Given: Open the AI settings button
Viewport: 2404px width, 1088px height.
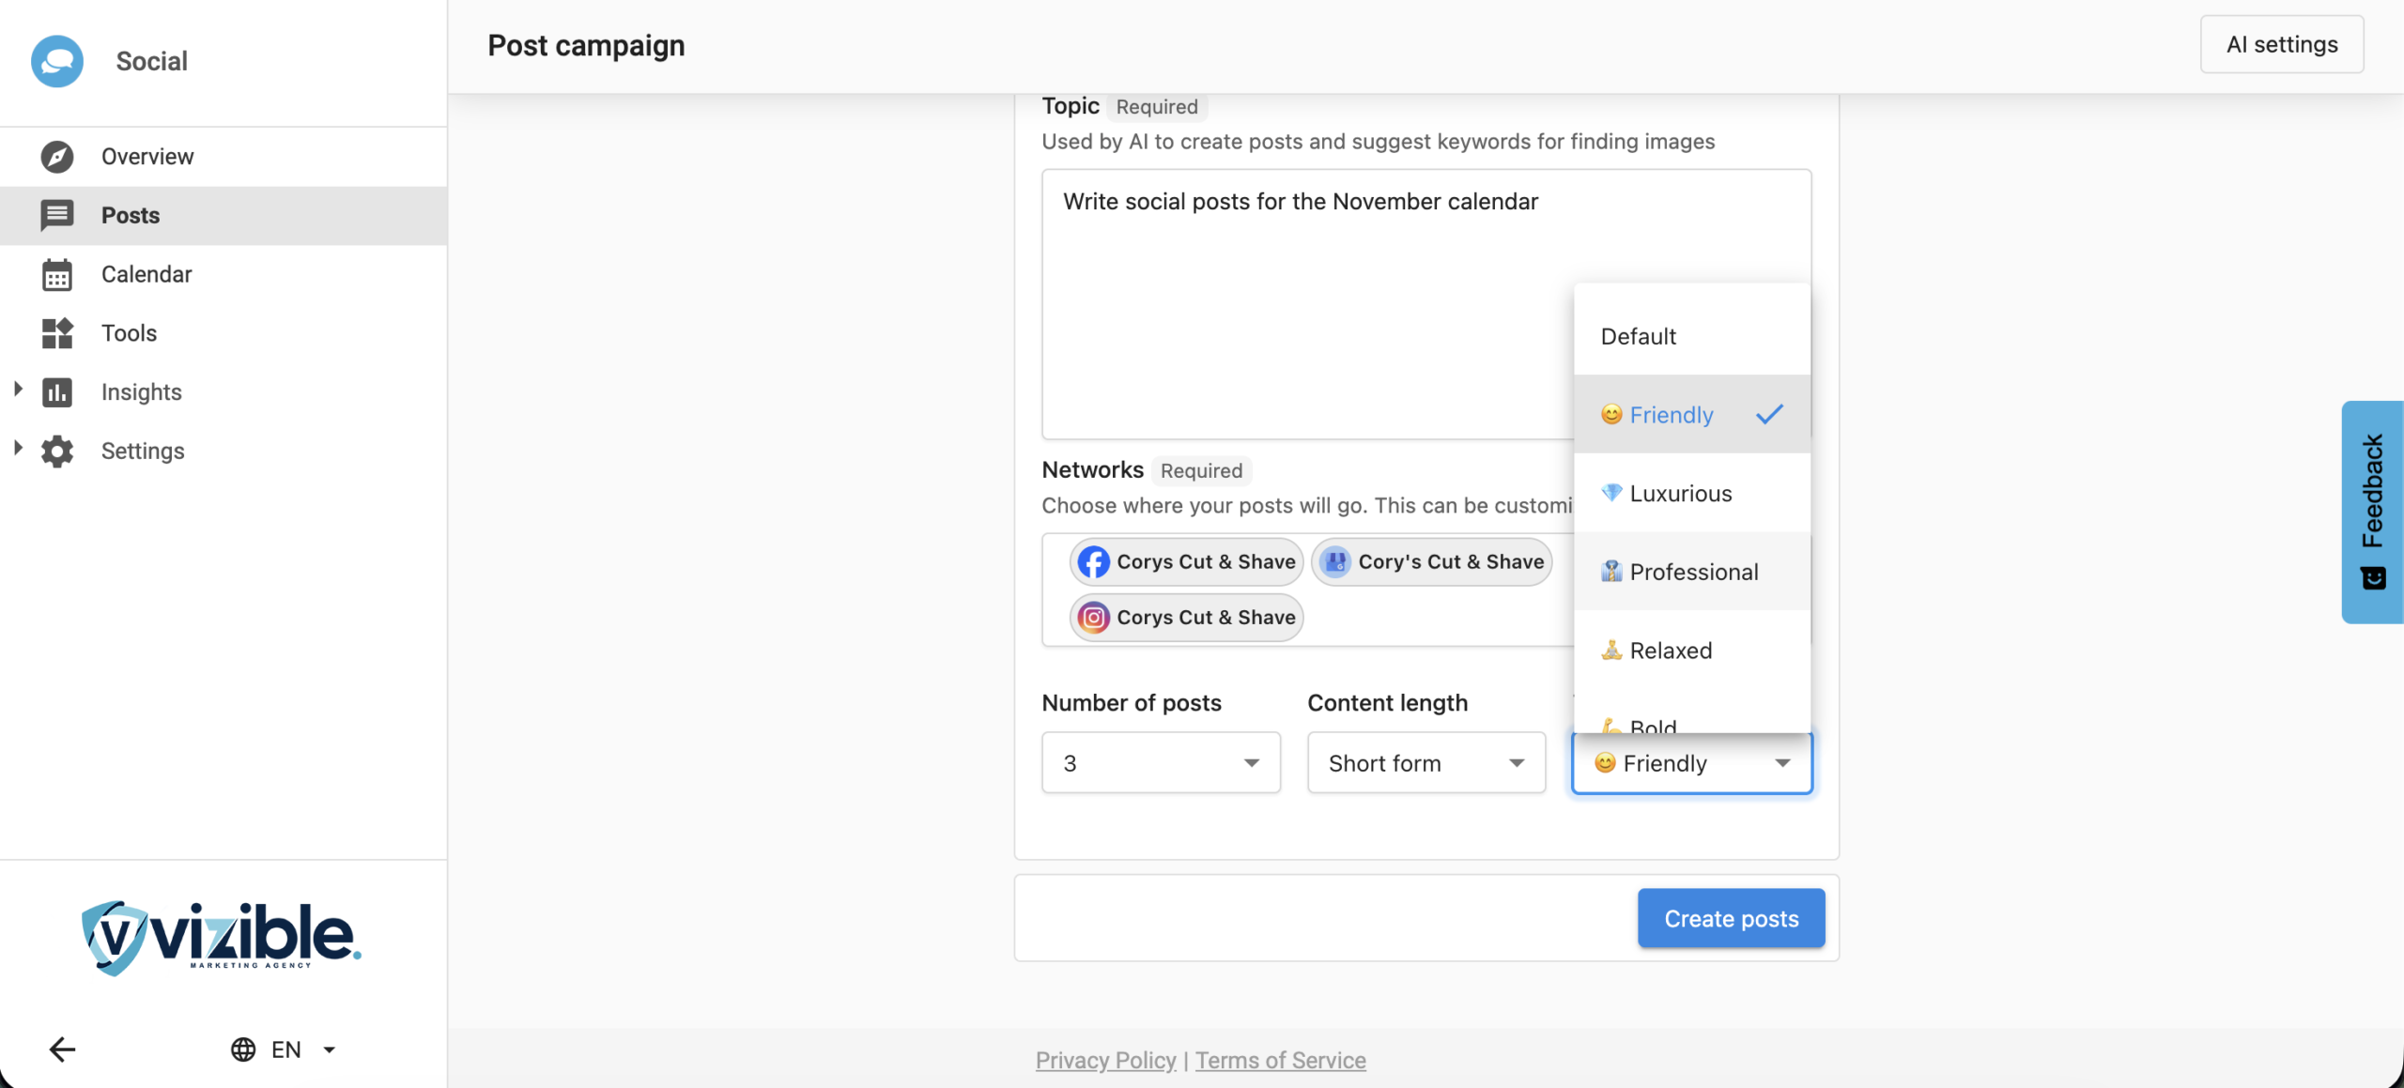Looking at the screenshot, I should pyautogui.click(x=2281, y=44).
